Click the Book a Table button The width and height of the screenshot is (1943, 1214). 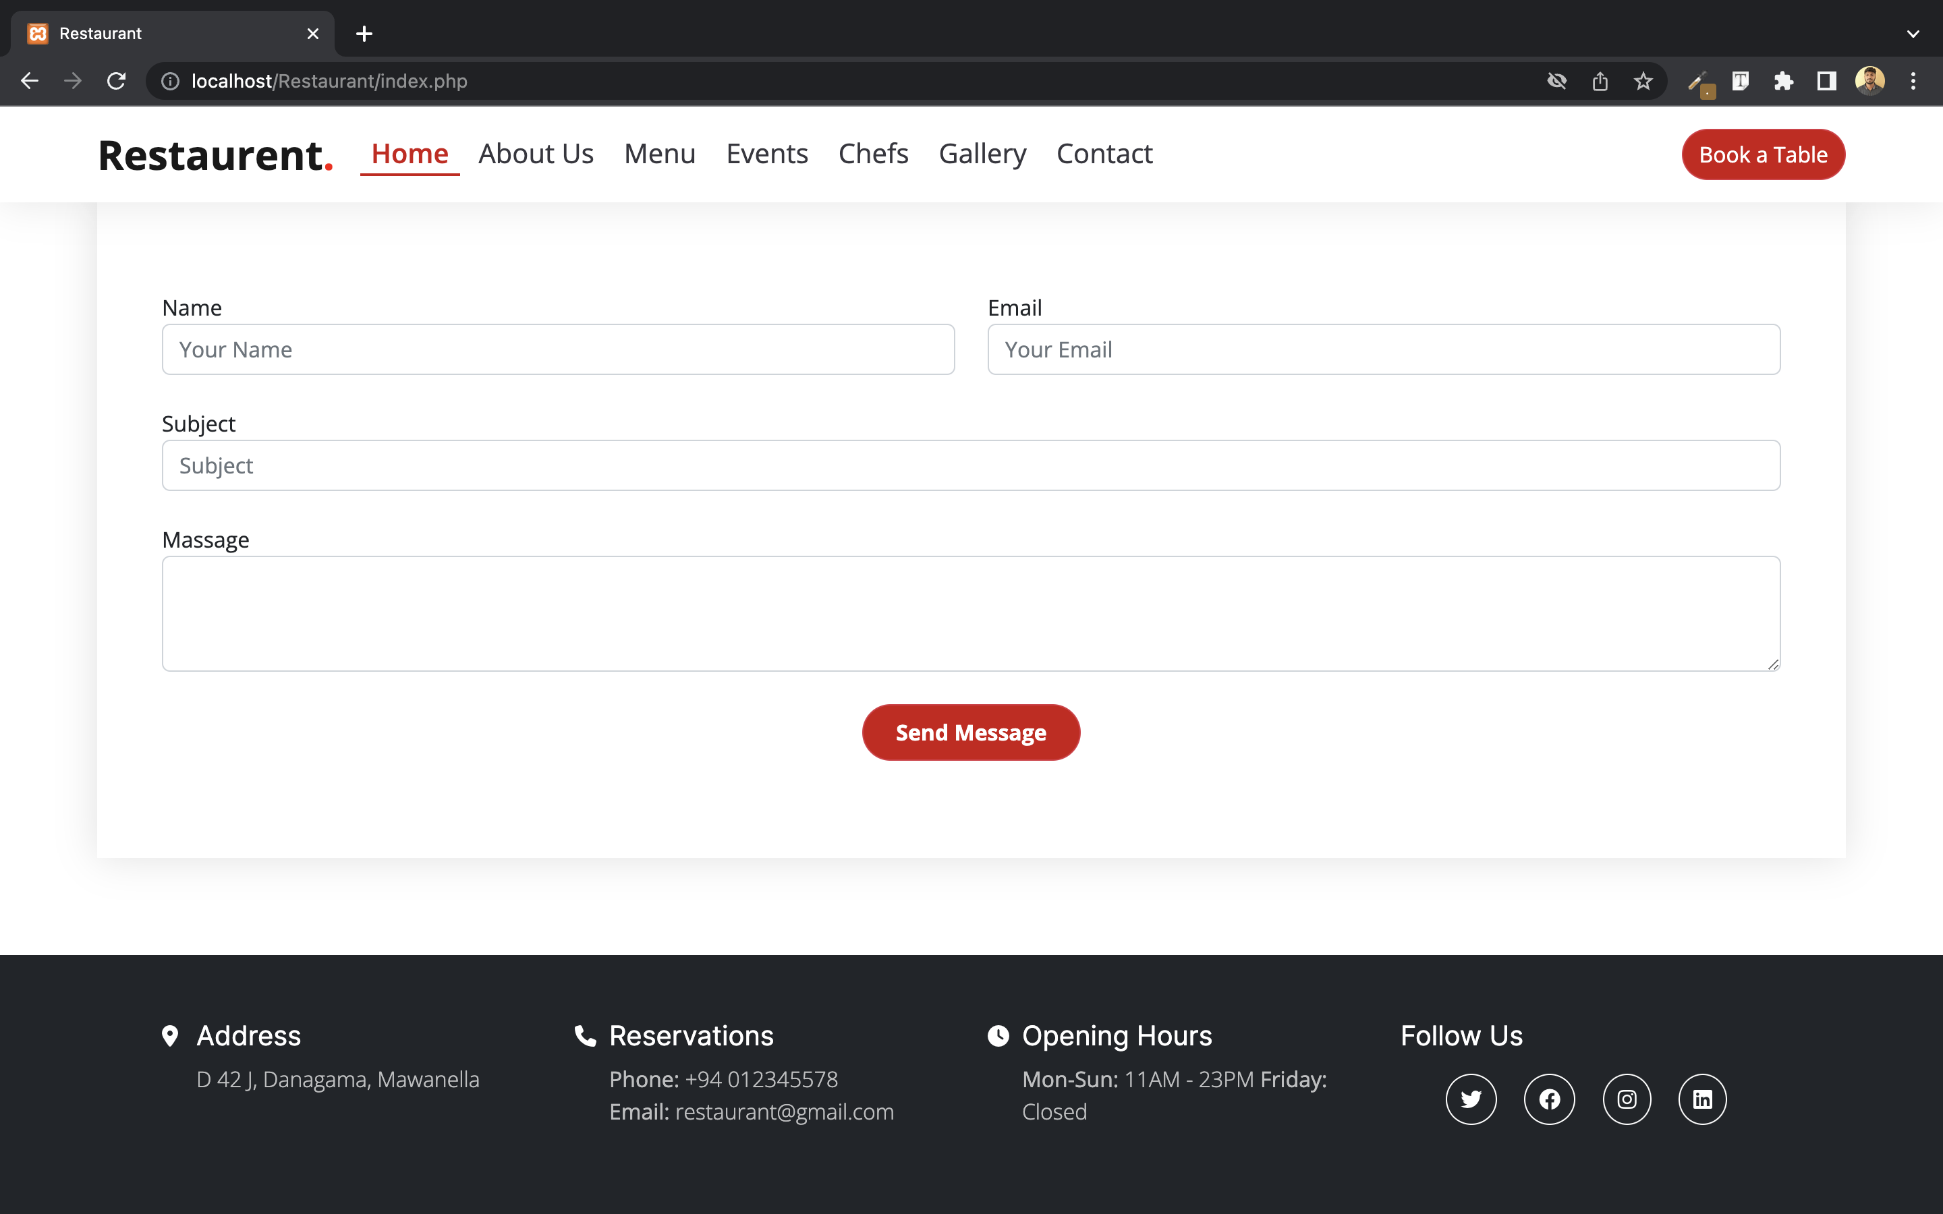coord(1762,154)
